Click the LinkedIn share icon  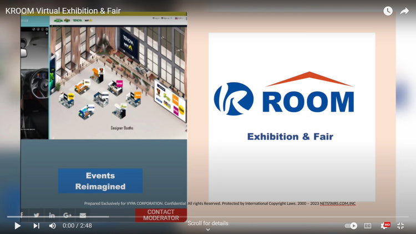52,215
